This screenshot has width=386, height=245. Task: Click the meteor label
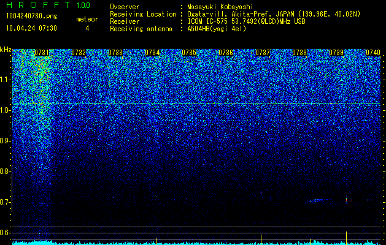click(x=87, y=19)
